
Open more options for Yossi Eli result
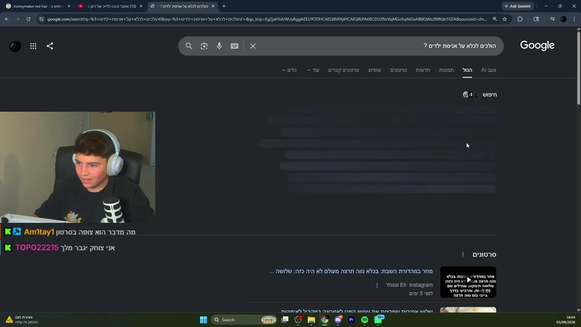[377, 285]
